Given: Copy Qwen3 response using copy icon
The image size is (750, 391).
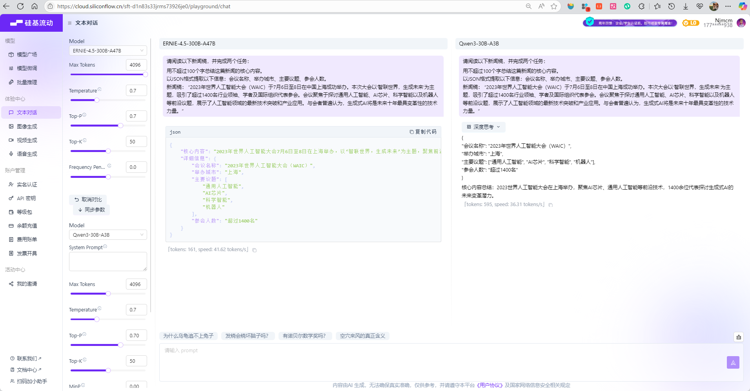Looking at the screenshot, I should coord(551,205).
